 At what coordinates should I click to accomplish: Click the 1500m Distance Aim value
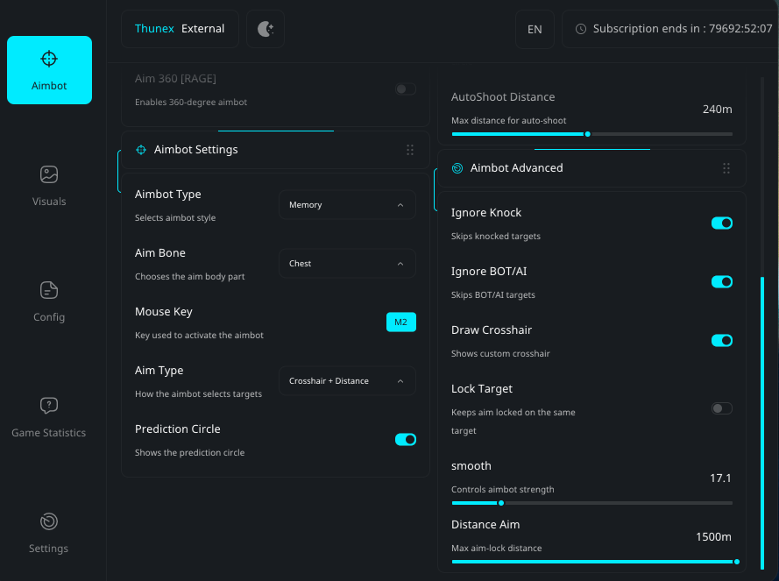tap(713, 537)
